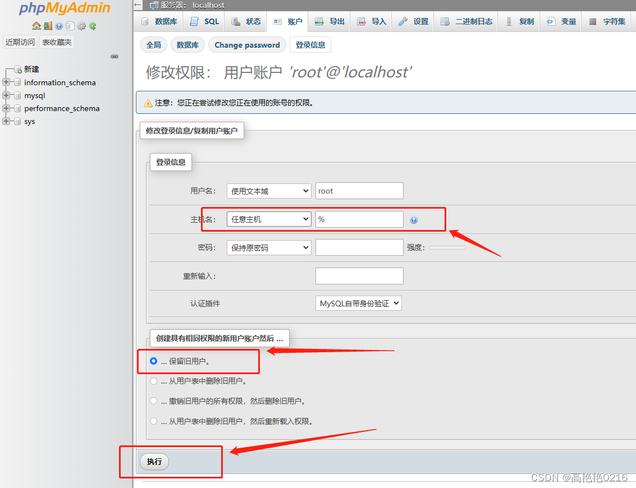Click the 导出 tab's export icon
636x488 pixels.
[319, 21]
